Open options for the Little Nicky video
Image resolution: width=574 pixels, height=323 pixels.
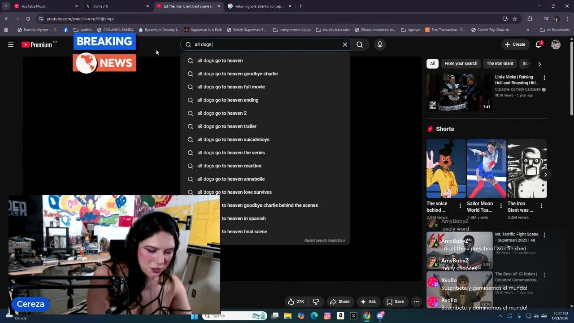coord(544,78)
